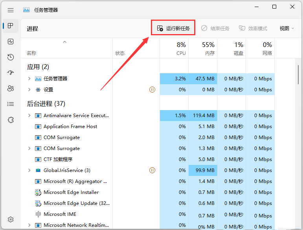Click the vertical scrollbar of process list

(x=298, y=74)
